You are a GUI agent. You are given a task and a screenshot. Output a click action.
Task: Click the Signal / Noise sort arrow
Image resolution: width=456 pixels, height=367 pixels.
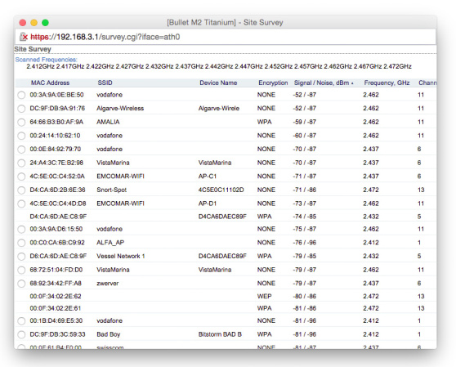point(352,83)
